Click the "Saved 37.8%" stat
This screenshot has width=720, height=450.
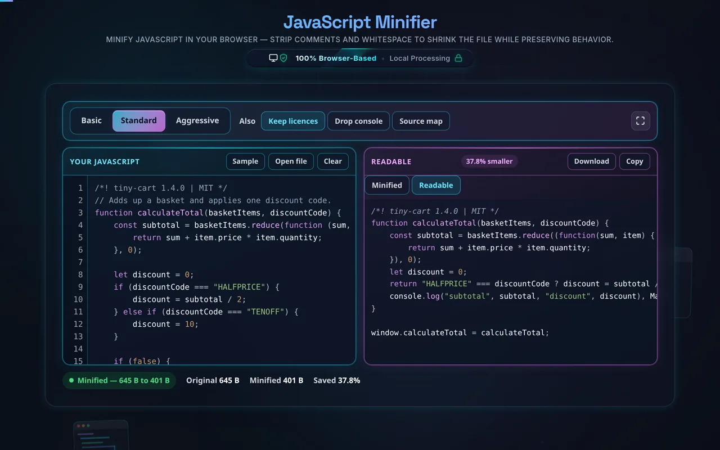(x=337, y=381)
